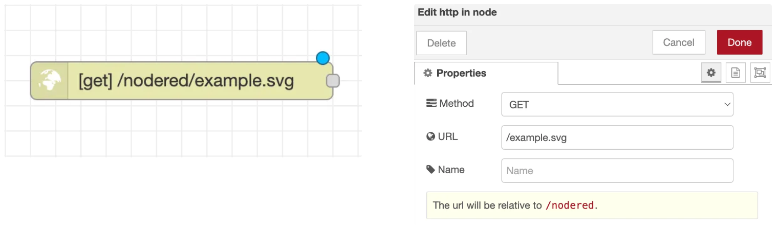Click the blue changed-indicator dot on the node

click(322, 58)
